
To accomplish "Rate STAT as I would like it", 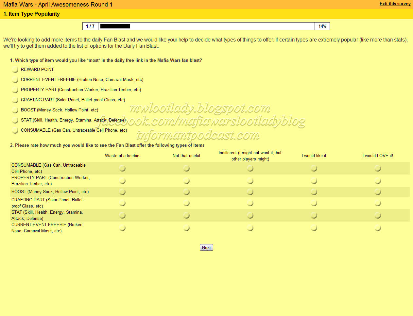I will tap(314, 215).
